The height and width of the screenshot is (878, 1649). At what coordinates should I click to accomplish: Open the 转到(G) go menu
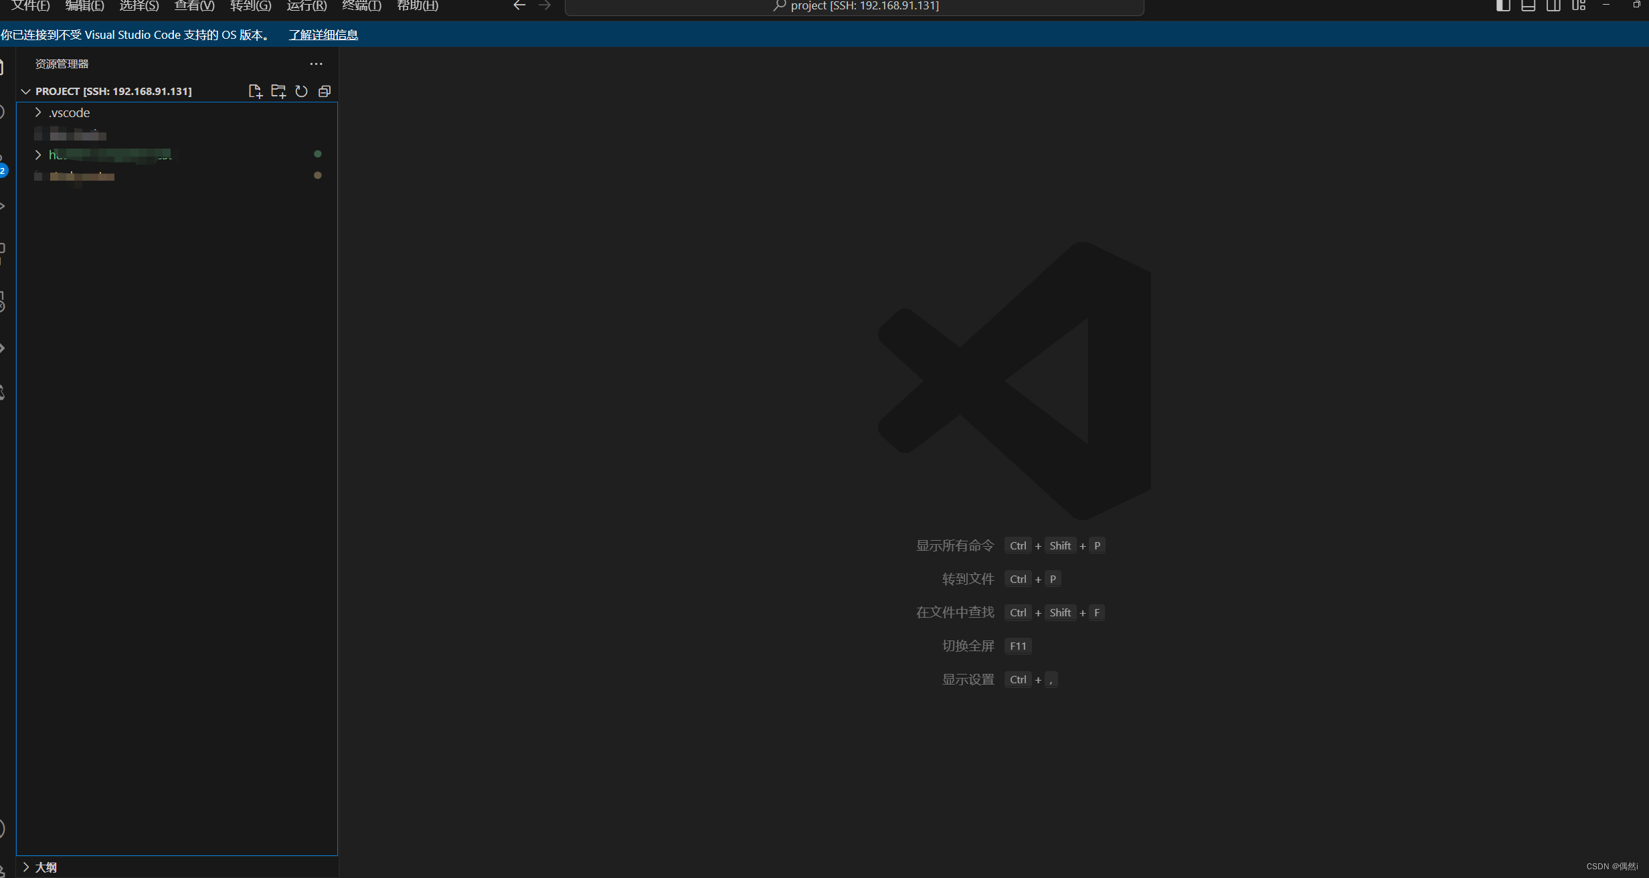click(250, 6)
